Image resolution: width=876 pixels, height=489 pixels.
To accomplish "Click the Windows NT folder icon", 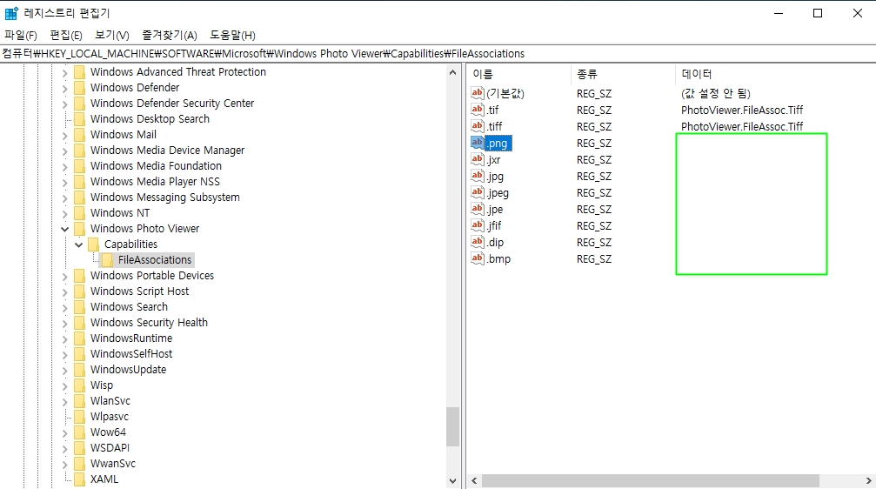I will [x=79, y=213].
